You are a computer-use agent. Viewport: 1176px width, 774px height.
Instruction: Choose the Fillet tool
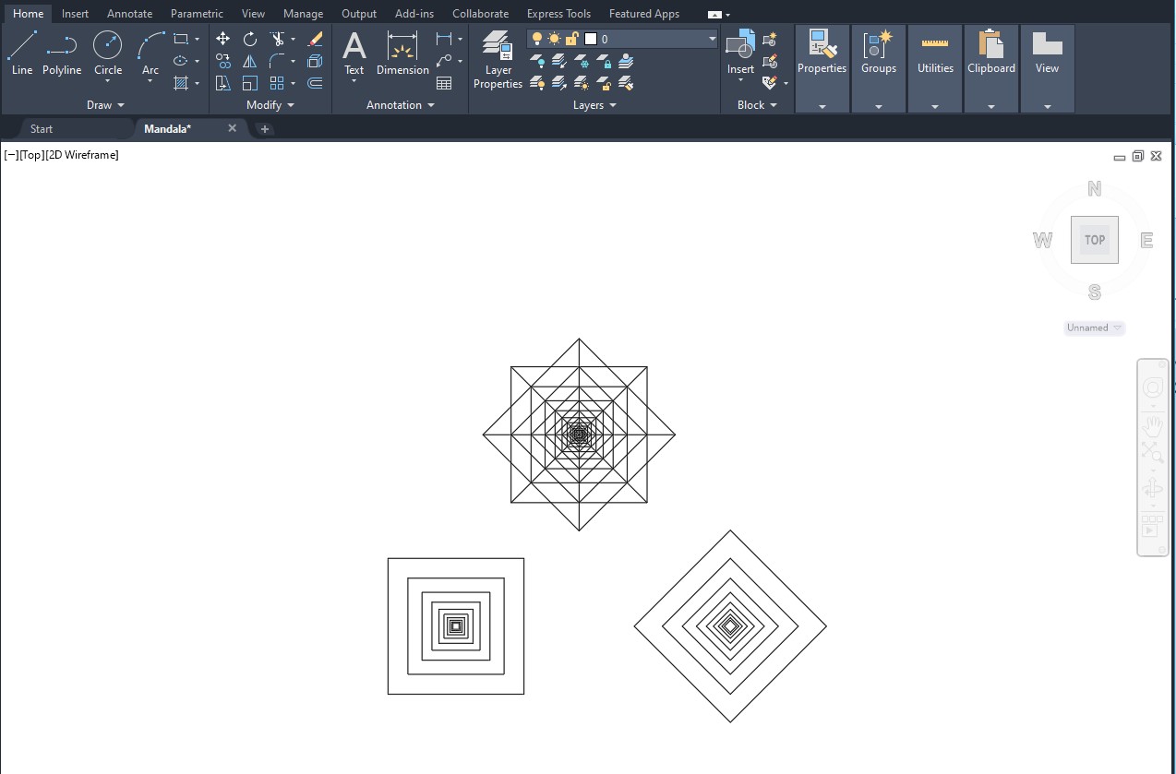pyautogui.click(x=277, y=61)
